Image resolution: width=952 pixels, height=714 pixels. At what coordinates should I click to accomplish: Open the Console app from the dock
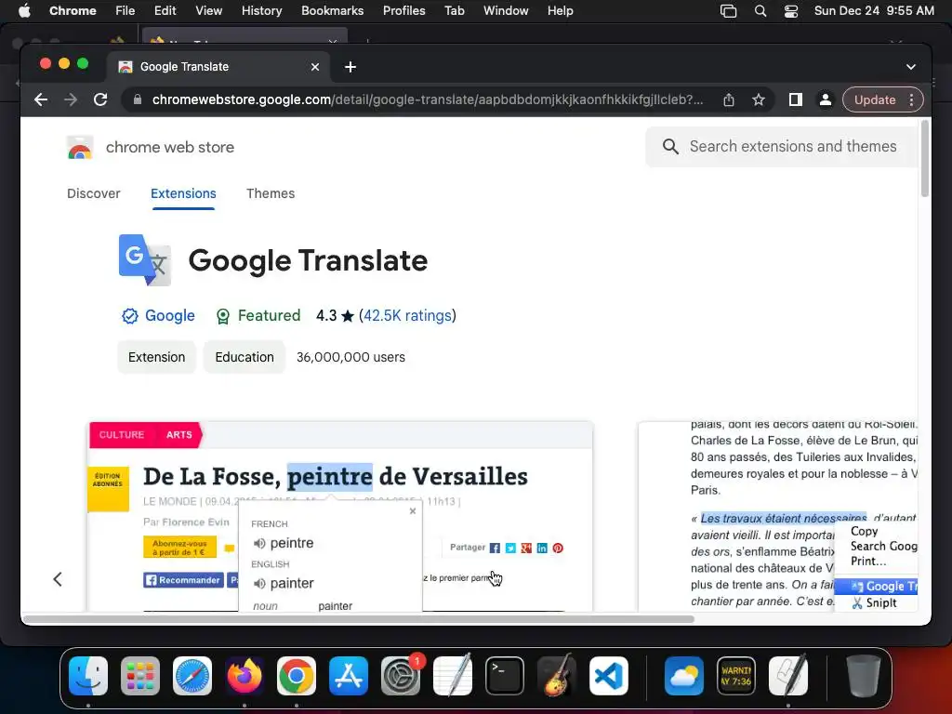tap(736, 676)
